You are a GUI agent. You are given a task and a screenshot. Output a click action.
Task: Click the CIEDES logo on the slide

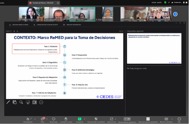[109, 97]
